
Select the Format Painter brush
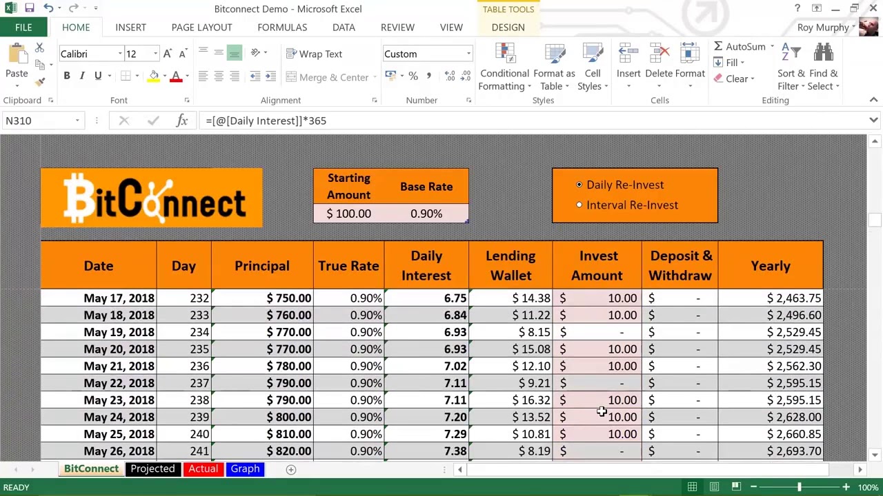39,81
